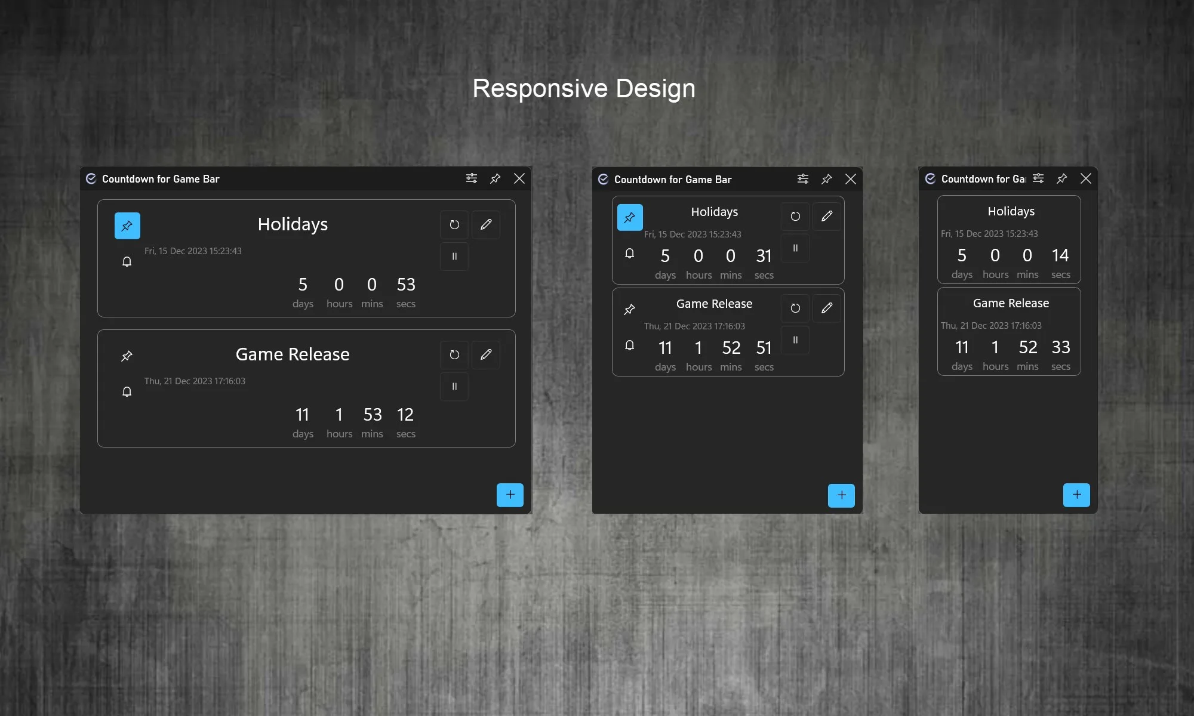Toggle blue pin on Holidays in left widget
Image resolution: width=1194 pixels, height=716 pixels.
click(x=127, y=226)
